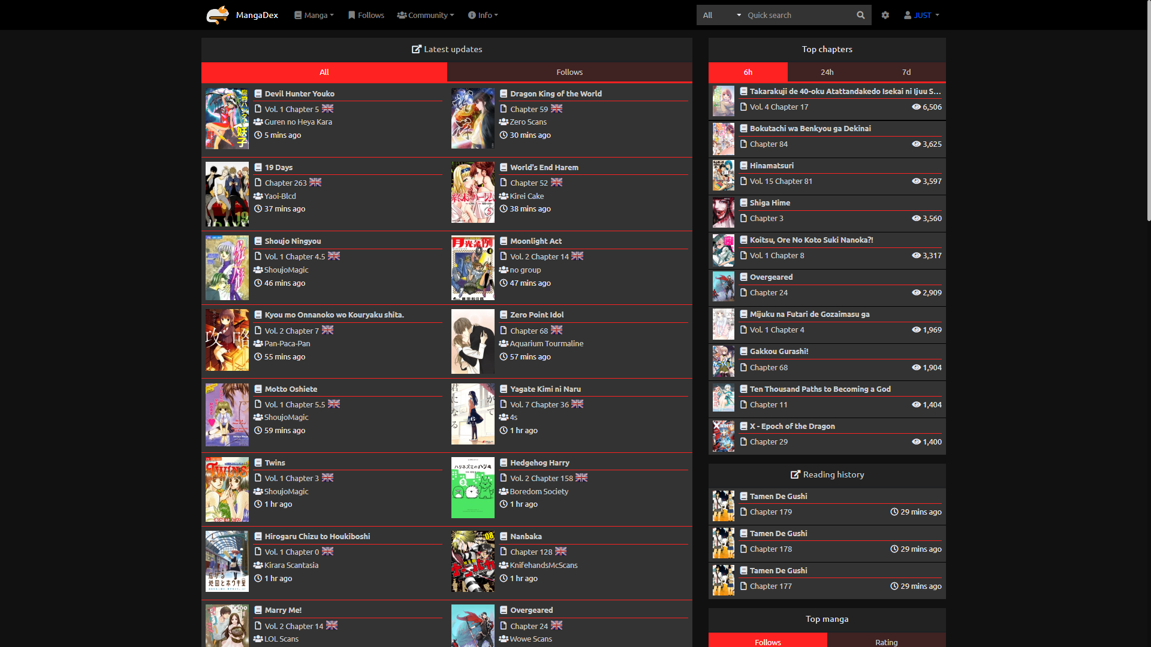Screen dimensions: 1151x647
Task: Click the Reading history external link icon
Action: tap(796, 474)
